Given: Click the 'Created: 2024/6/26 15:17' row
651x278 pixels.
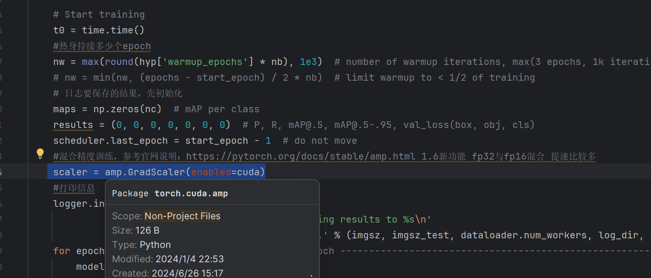Looking at the screenshot, I should tap(167, 273).
